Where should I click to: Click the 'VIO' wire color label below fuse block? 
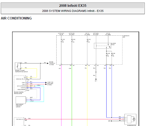[60, 68]
